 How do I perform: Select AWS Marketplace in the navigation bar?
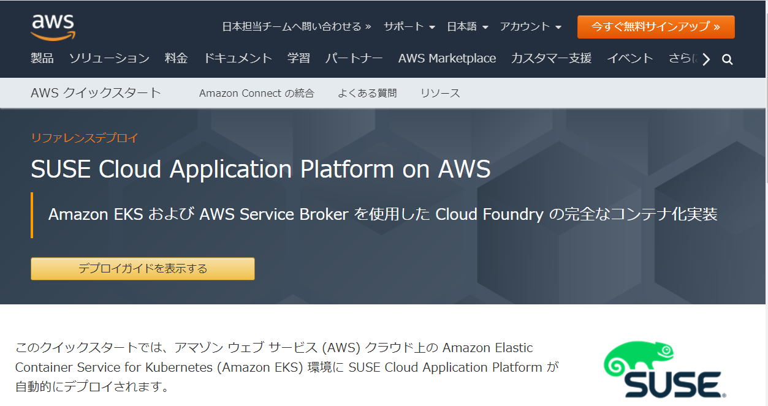[447, 58]
